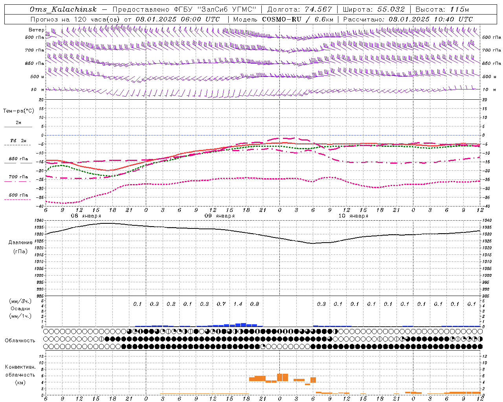This screenshot has height=402, width=503.
Task: Select the forecast start 08.01.2025 06:00 UTC
Action: click(x=178, y=19)
